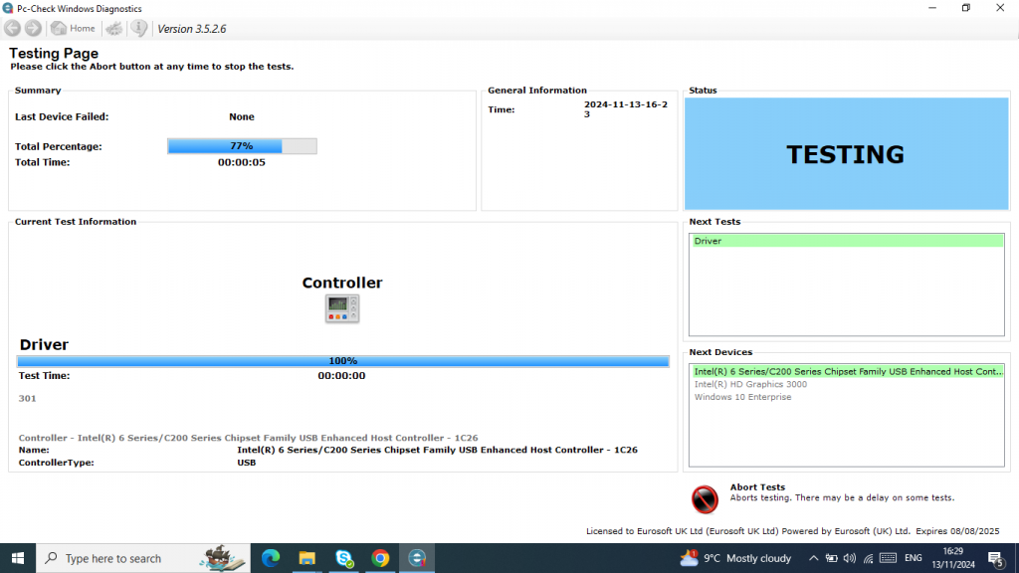Open Google Chrome from the taskbar
Screen dimensions: 1019x573
click(380, 558)
